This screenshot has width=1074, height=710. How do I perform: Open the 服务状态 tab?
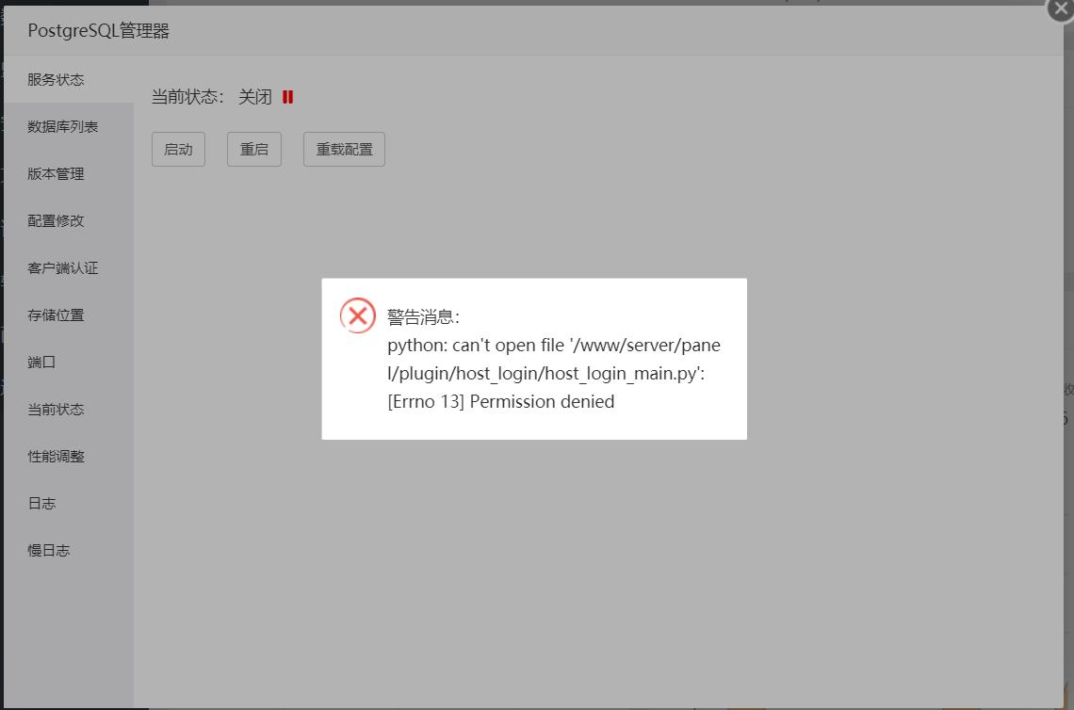[69, 79]
